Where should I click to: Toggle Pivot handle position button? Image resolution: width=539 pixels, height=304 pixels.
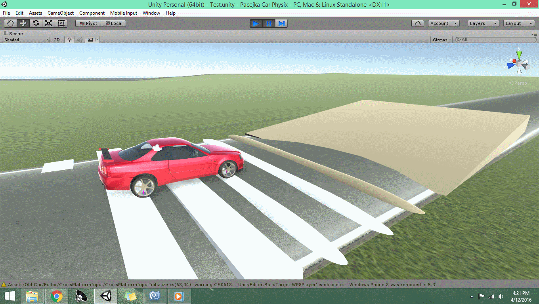(x=88, y=23)
